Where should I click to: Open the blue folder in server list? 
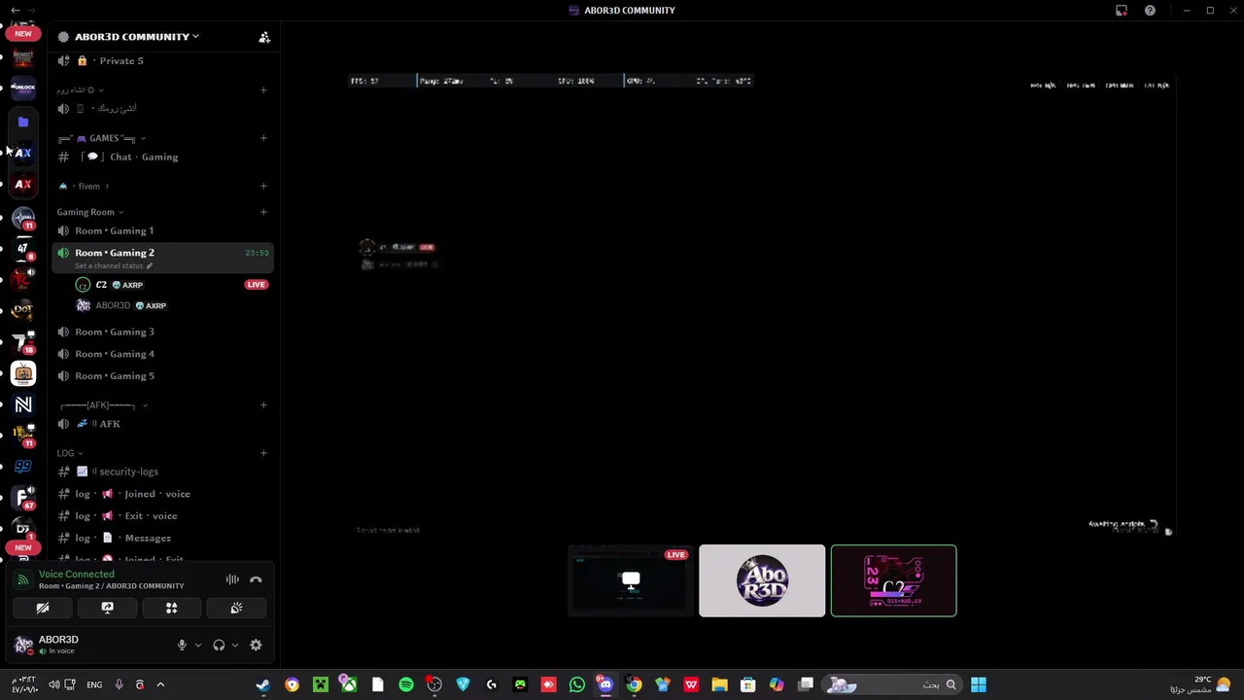[x=23, y=122]
